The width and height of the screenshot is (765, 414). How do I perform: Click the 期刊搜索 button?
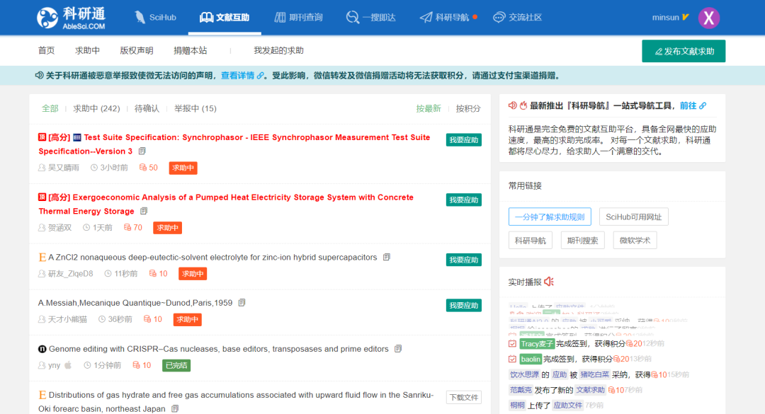pyautogui.click(x=582, y=240)
